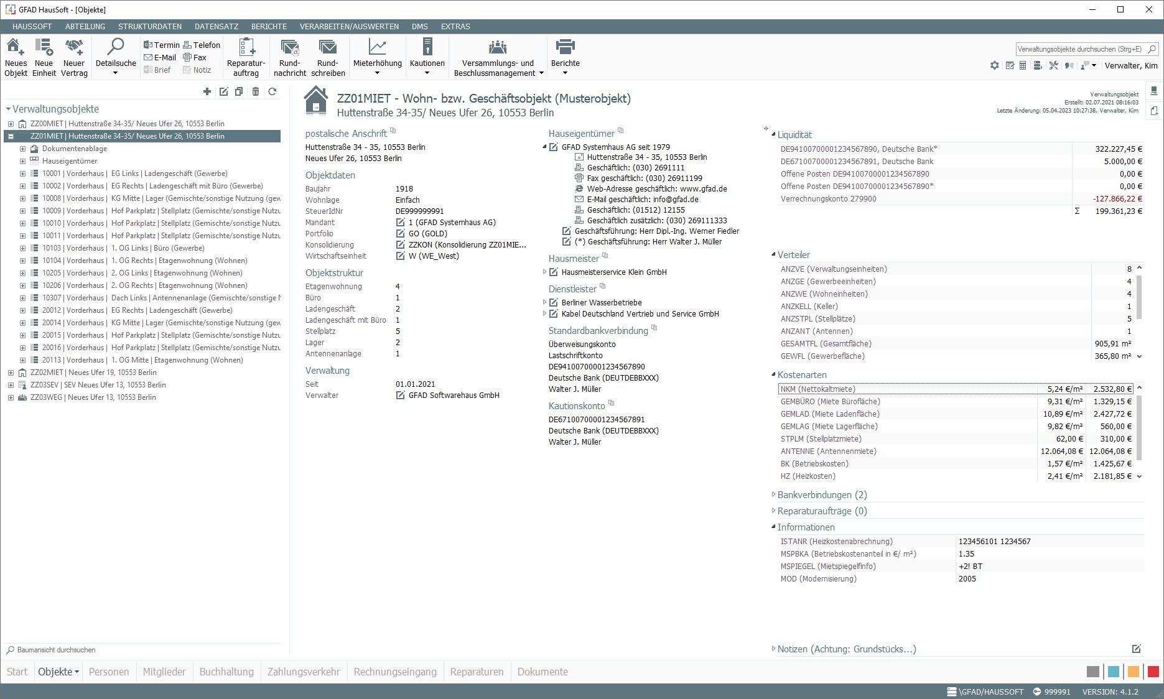Focus the Baumansicht durchsuchen search field
The image size is (1164, 699).
tap(142, 650)
